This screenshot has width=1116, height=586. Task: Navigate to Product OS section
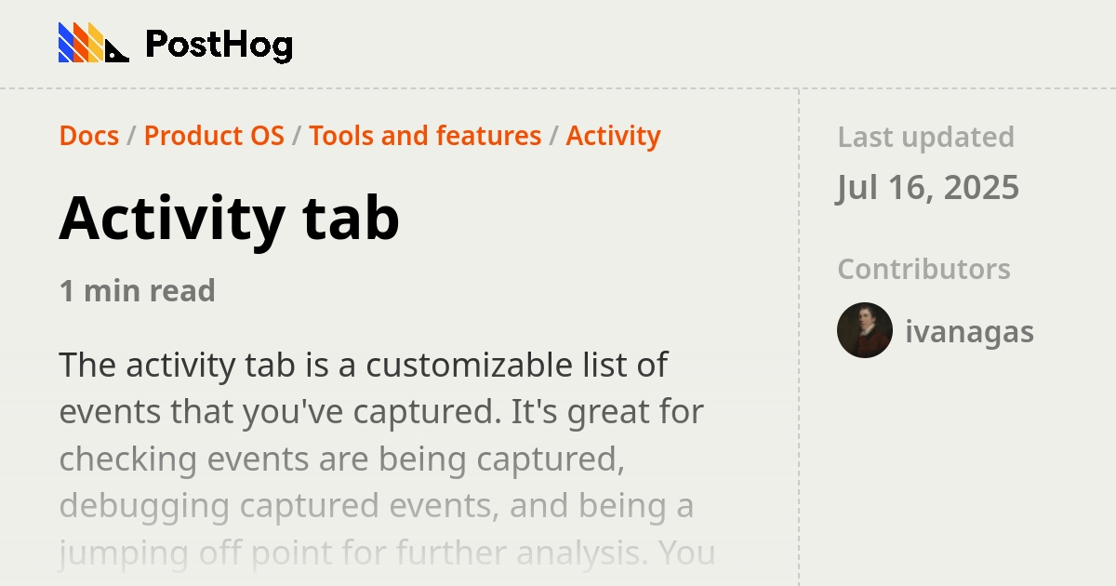coord(215,136)
